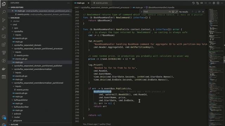225x126 pixels.
Task: Toggle Use Regular Expression in the Find widget
Action: [x=176, y=12]
